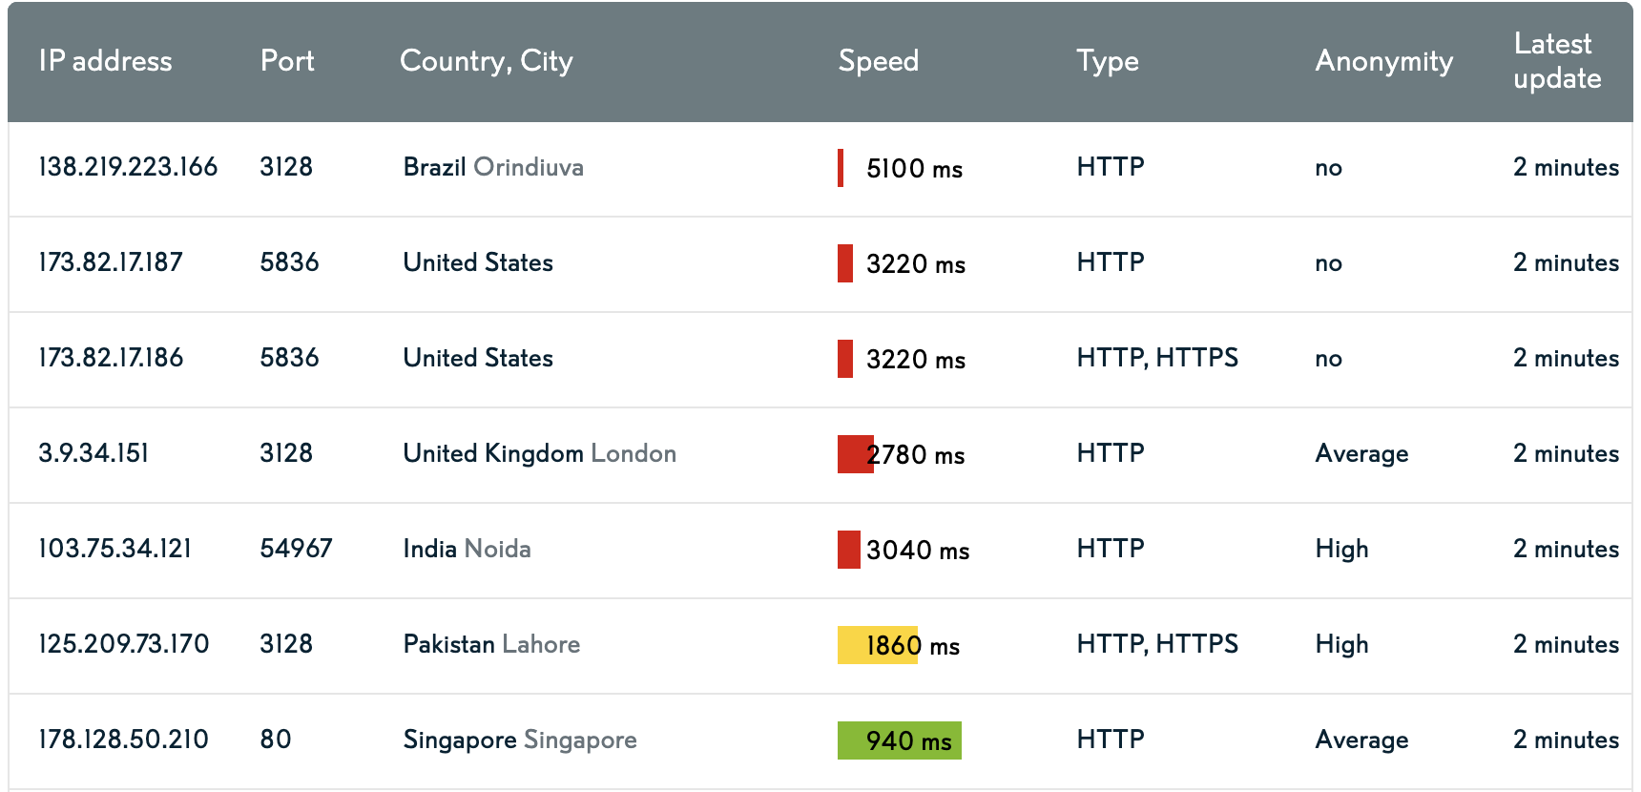
Task: Select IP address 138.219.223.166
Action: pos(128,167)
